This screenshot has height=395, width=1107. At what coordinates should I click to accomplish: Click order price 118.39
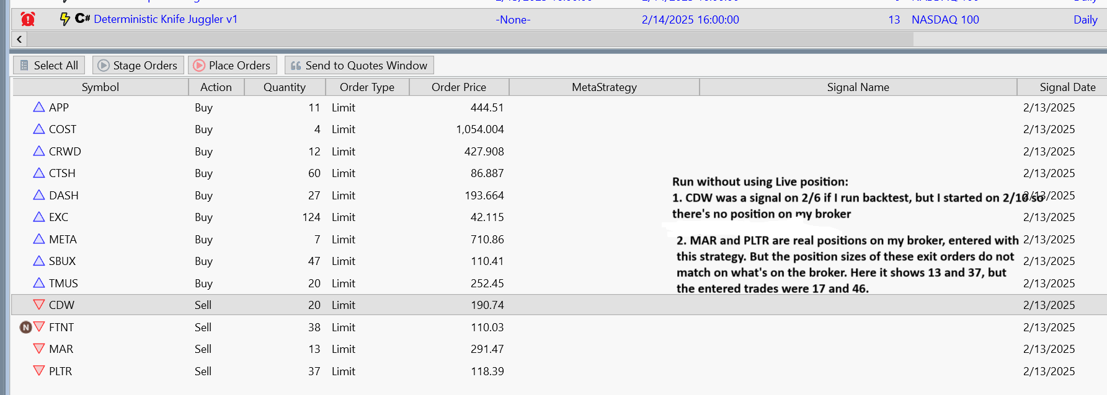[487, 371]
